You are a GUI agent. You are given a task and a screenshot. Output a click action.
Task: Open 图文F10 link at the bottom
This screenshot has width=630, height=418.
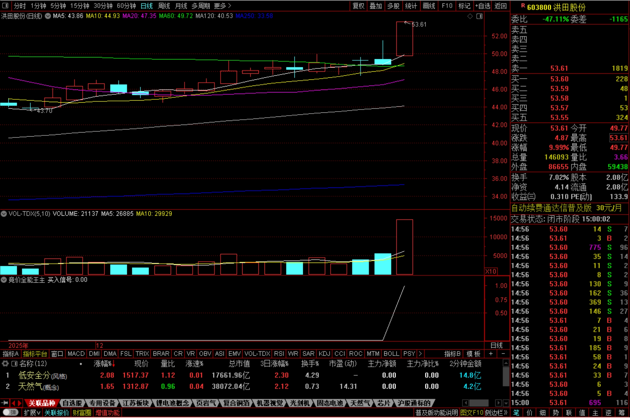click(471, 412)
